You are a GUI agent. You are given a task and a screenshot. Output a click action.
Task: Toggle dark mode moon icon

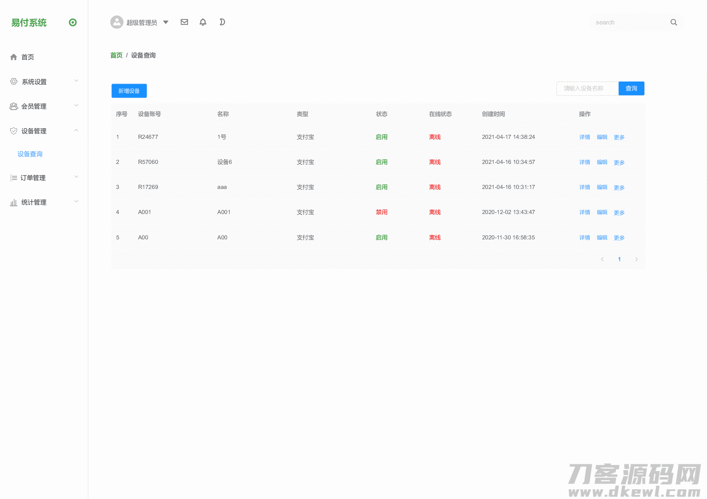222,22
